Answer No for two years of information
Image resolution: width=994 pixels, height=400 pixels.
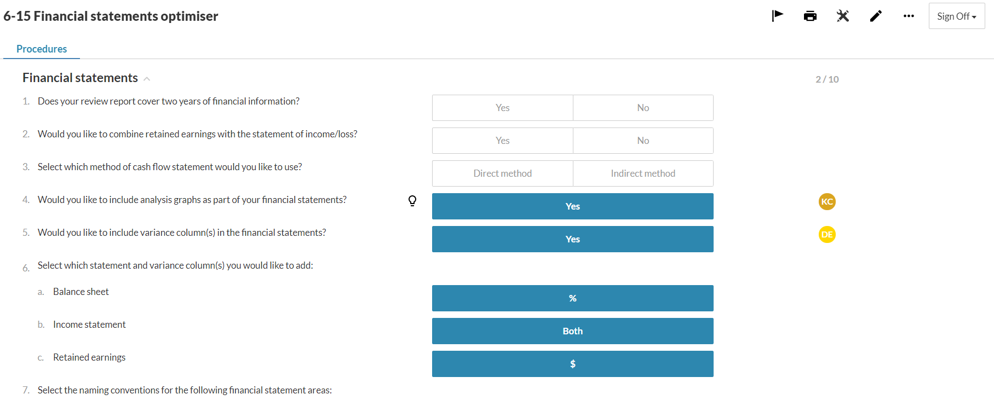click(x=643, y=108)
